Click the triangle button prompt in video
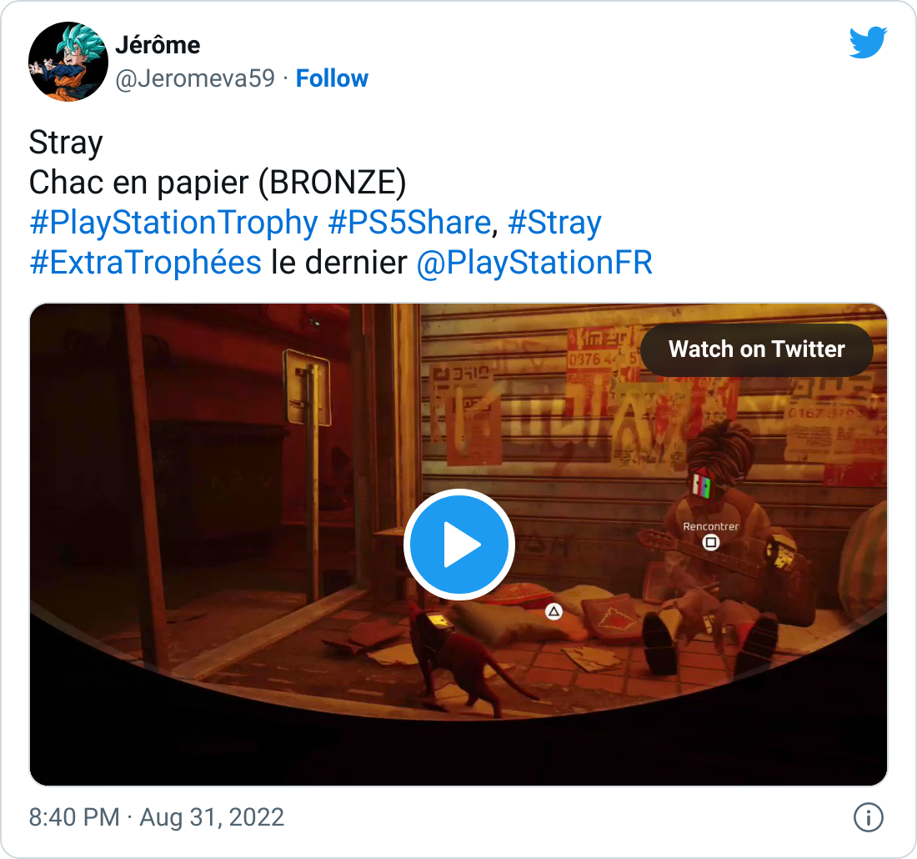The image size is (917, 859). click(x=554, y=612)
